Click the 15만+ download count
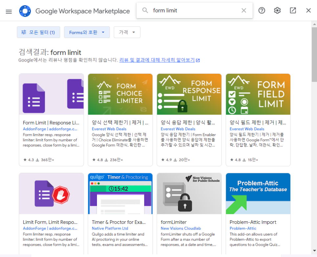The image size is (317, 257). (x=250, y=160)
